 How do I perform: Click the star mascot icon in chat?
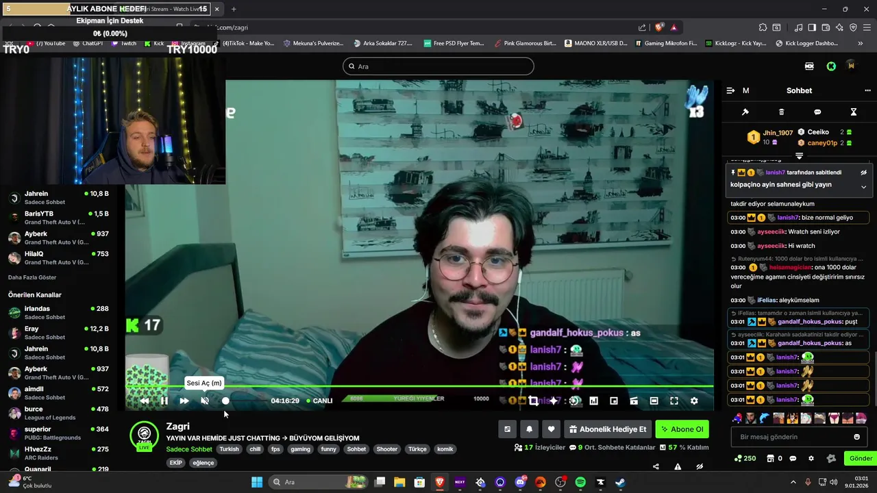coord(831,458)
